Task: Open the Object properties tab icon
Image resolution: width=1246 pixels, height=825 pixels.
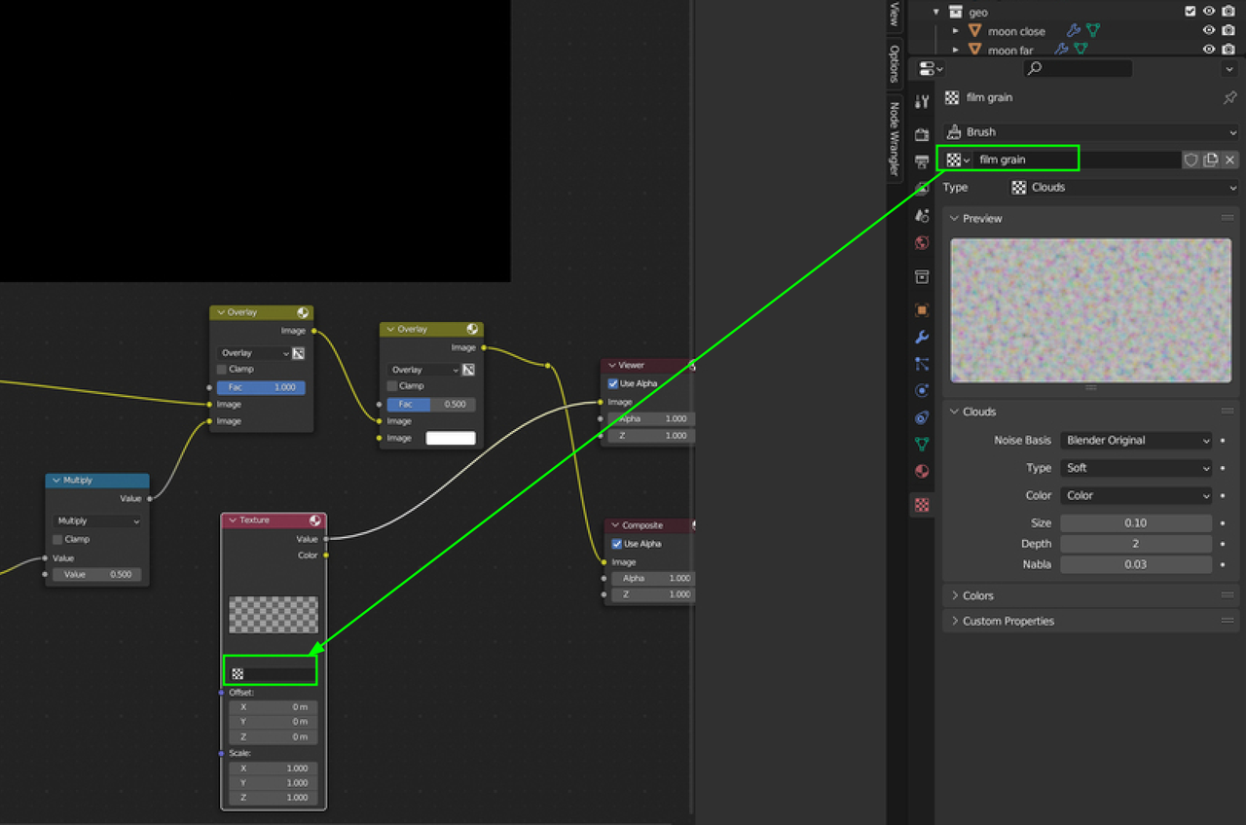Action: pos(922,310)
